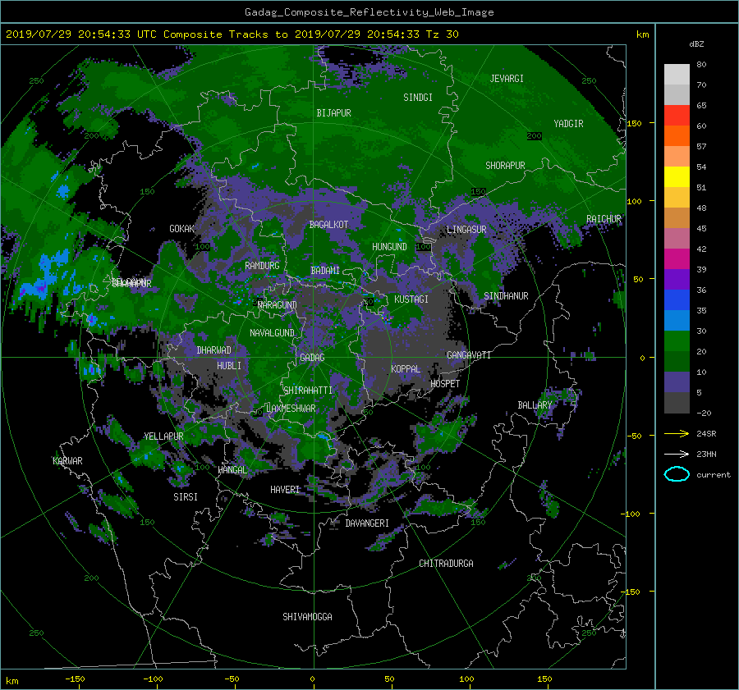The height and width of the screenshot is (690, 739).
Task: Click the dark grey -20 to 5 dBZ swatch
Action: pos(677,403)
